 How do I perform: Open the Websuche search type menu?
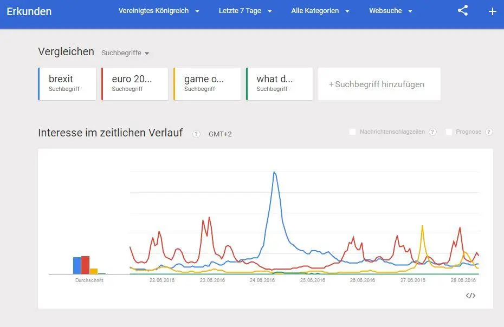click(x=390, y=11)
